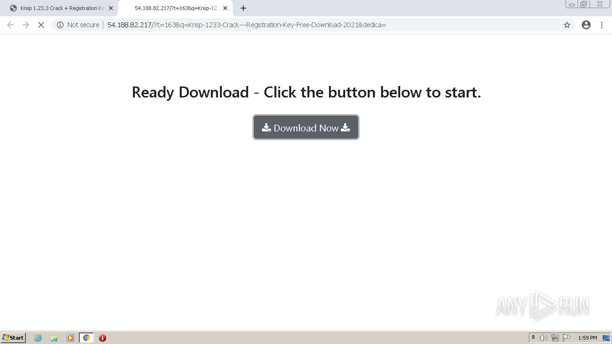Click the Download Now button

tap(306, 128)
